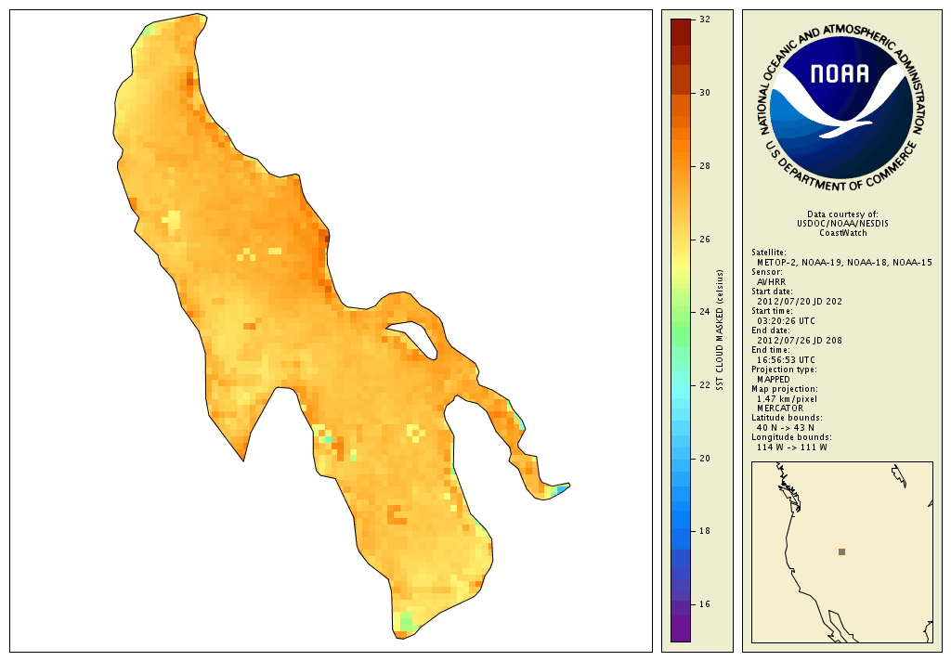Click the 28 label on color scale
This screenshot has width=951, height=661.
tap(705, 166)
